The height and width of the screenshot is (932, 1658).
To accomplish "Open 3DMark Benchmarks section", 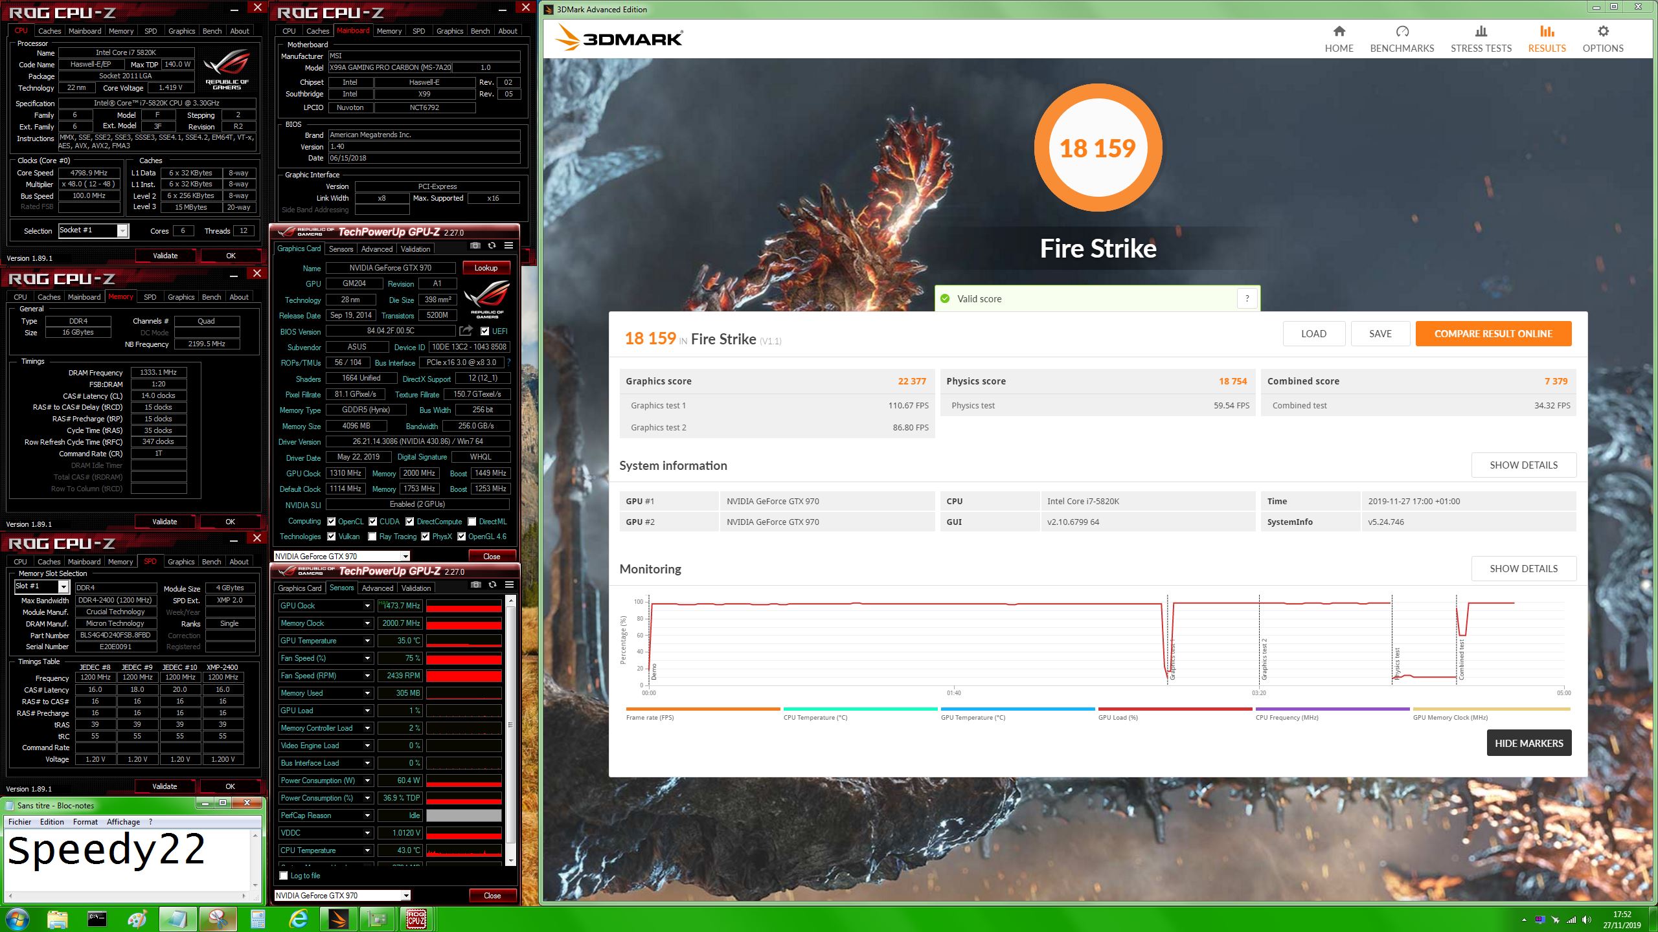I will (1402, 39).
